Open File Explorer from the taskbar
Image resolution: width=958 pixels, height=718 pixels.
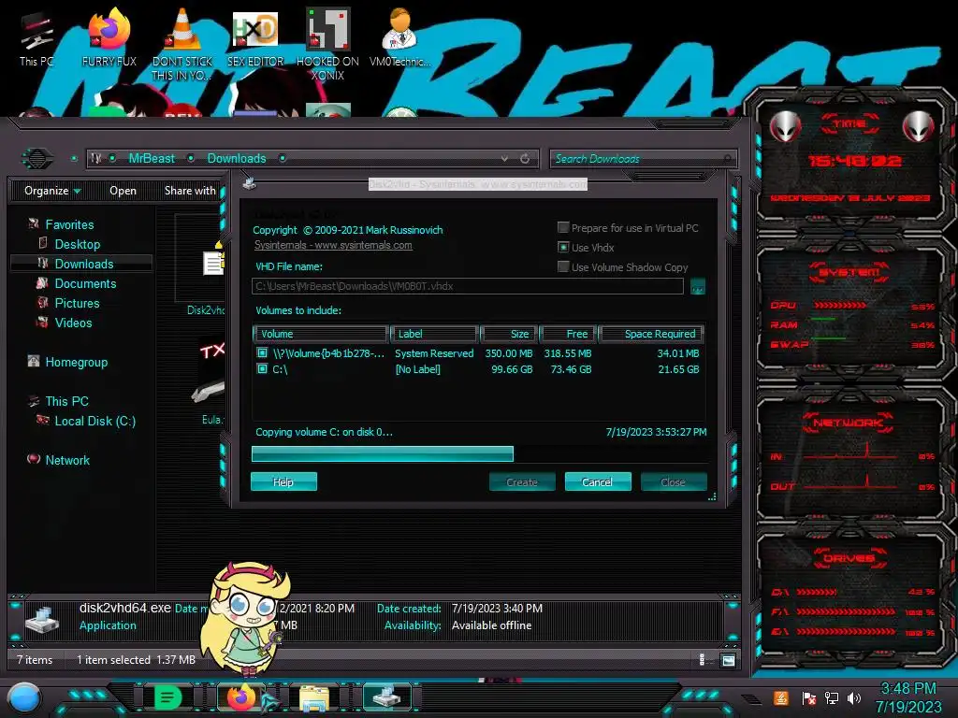[314, 698]
